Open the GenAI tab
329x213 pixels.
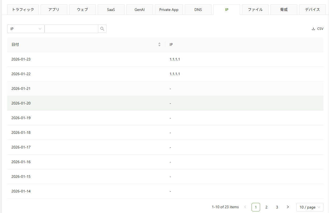pos(139,10)
